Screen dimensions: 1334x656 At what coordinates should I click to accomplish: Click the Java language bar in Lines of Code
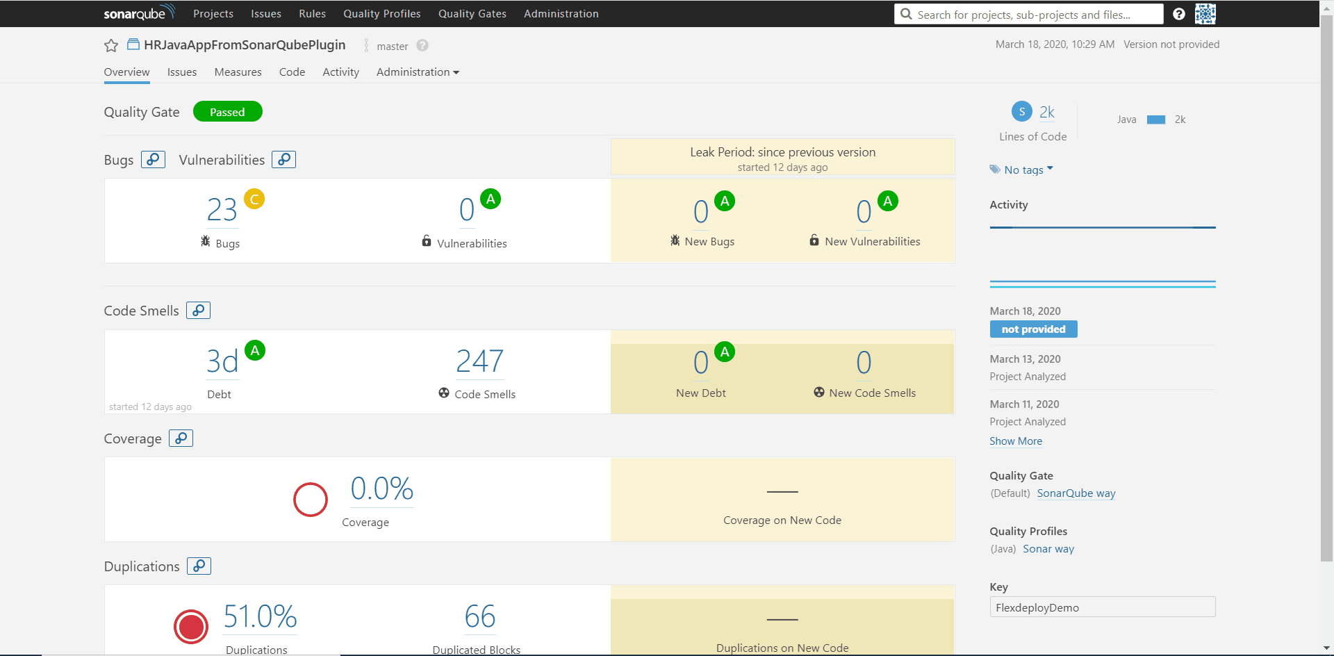1156,120
